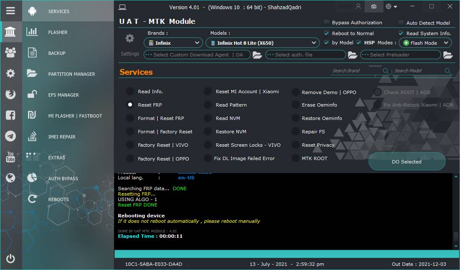Click the circular arrow Reboots icon
460x270 pixels.
[32, 199]
